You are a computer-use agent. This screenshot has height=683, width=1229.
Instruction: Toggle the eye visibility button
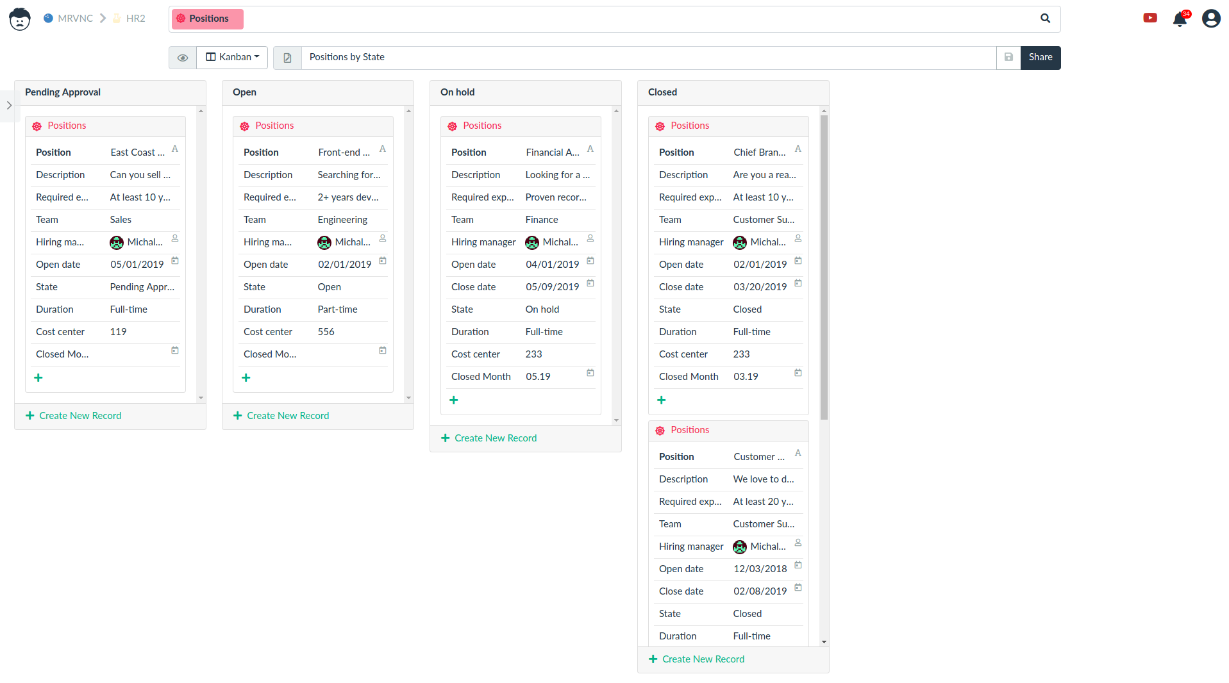point(183,58)
